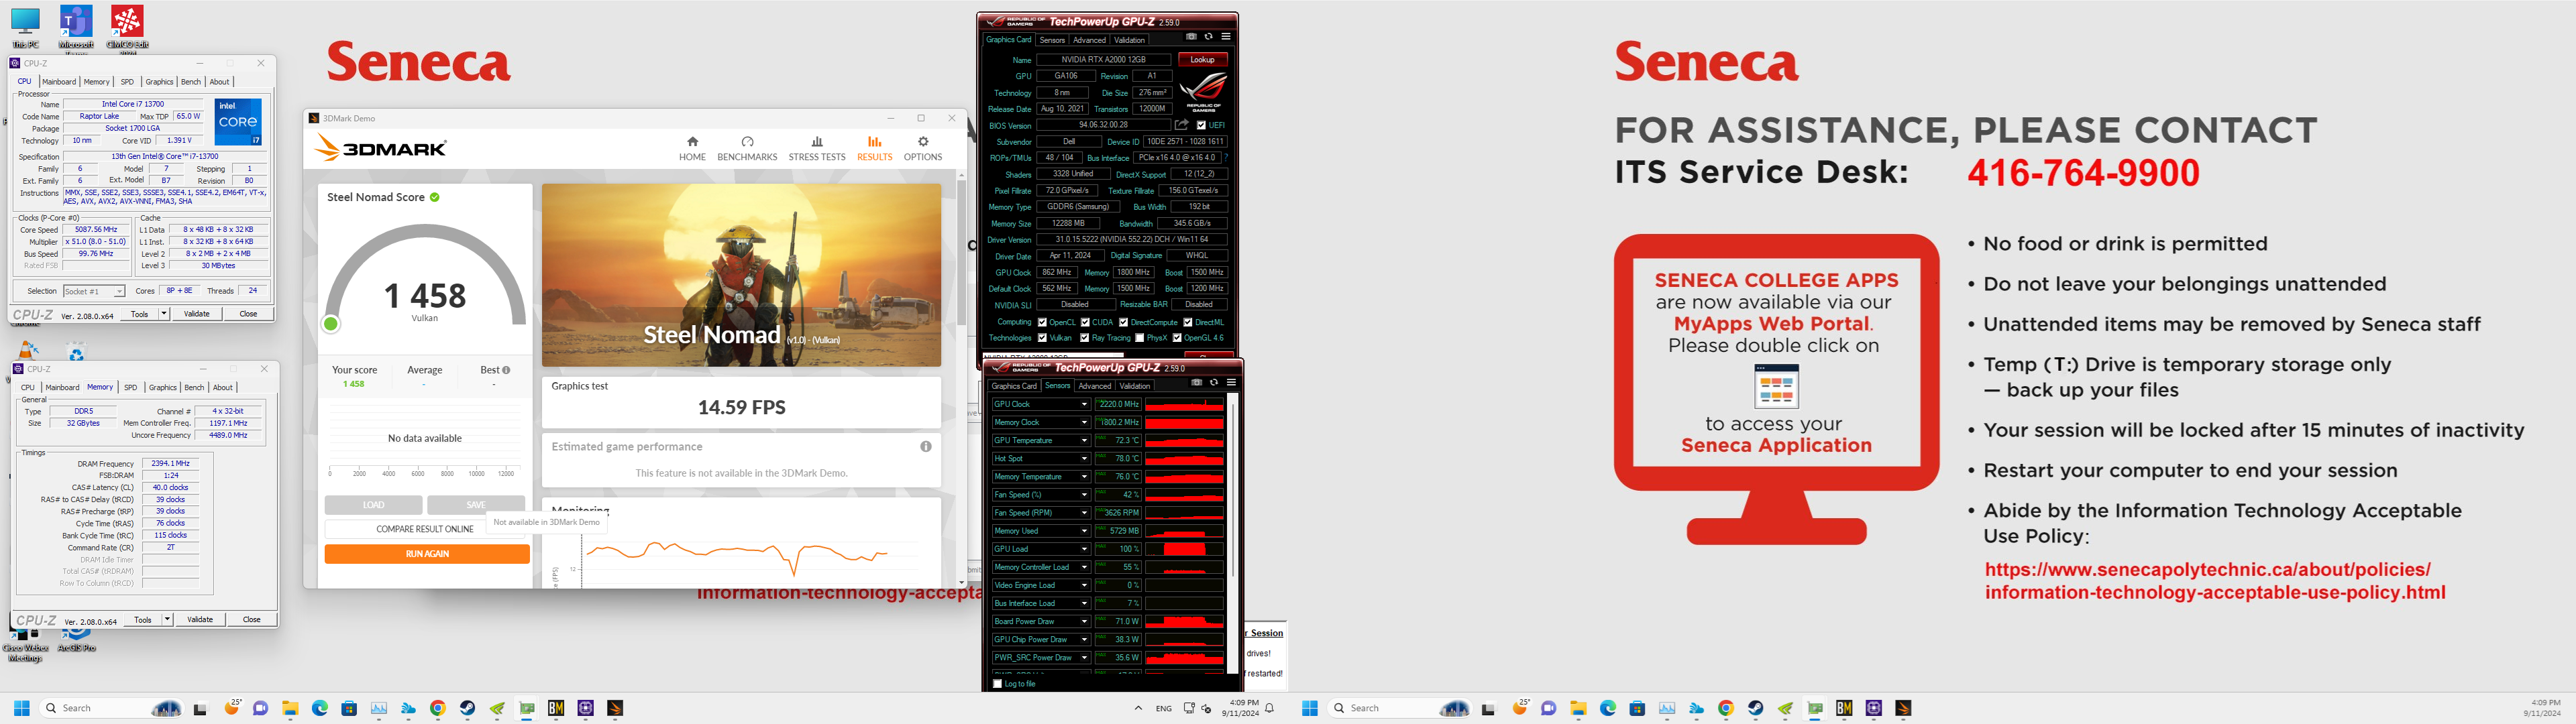
Task: Expand Fan Speed (RPM) sensor dropdown
Action: (1084, 513)
